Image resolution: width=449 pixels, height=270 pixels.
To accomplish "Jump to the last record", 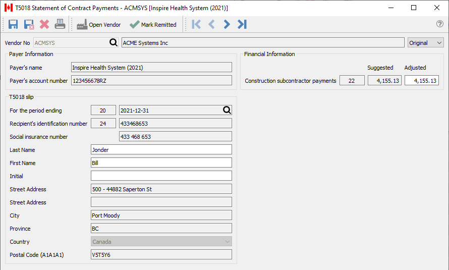I will [x=242, y=24].
